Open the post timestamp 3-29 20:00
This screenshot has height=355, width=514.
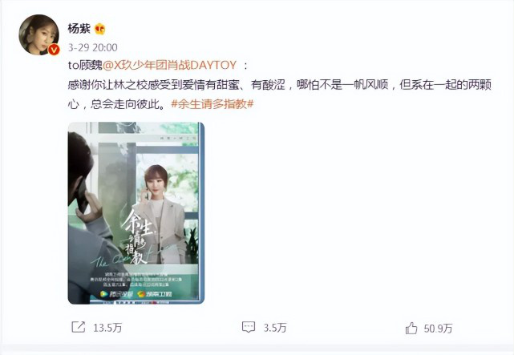[x=93, y=47]
